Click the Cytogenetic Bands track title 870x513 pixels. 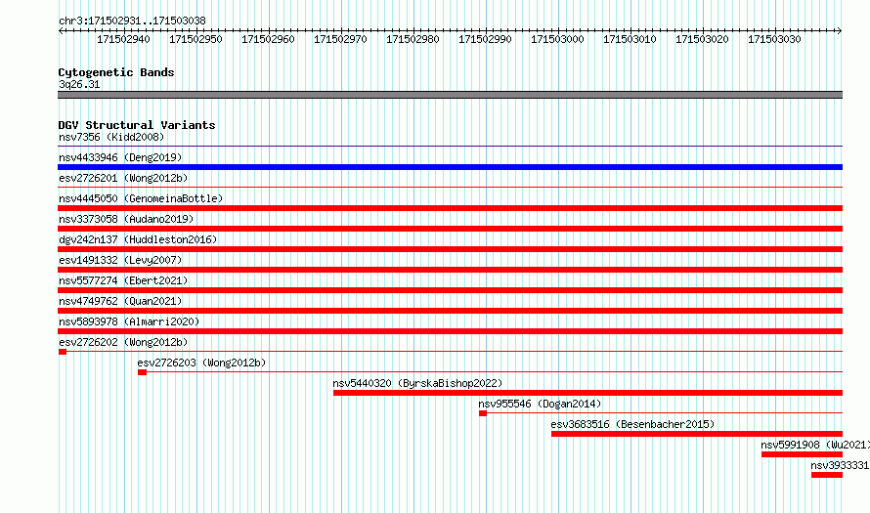(116, 72)
